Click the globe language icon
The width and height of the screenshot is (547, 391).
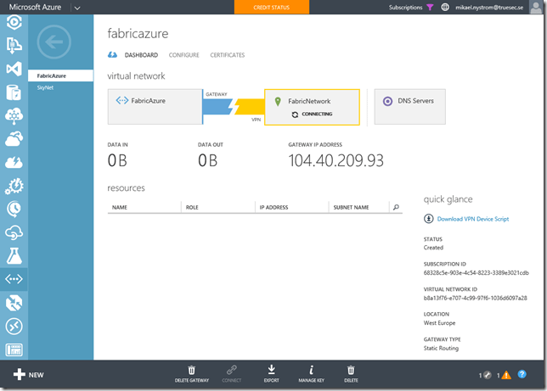pos(445,8)
